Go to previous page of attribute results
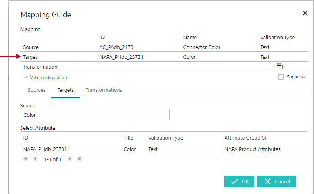 35,159
